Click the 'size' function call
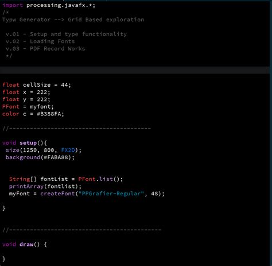The height and width of the screenshot is (266, 272). click(13, 150)
